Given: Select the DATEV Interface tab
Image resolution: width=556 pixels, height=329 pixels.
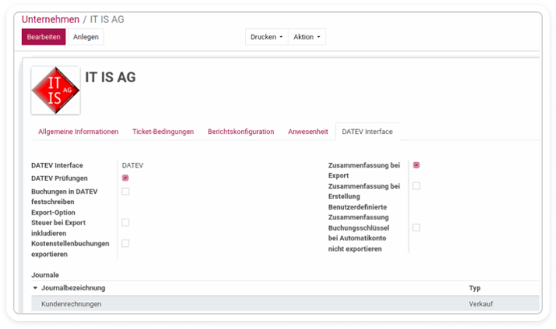Looking at the screenshot, I should tap(367, 131).
